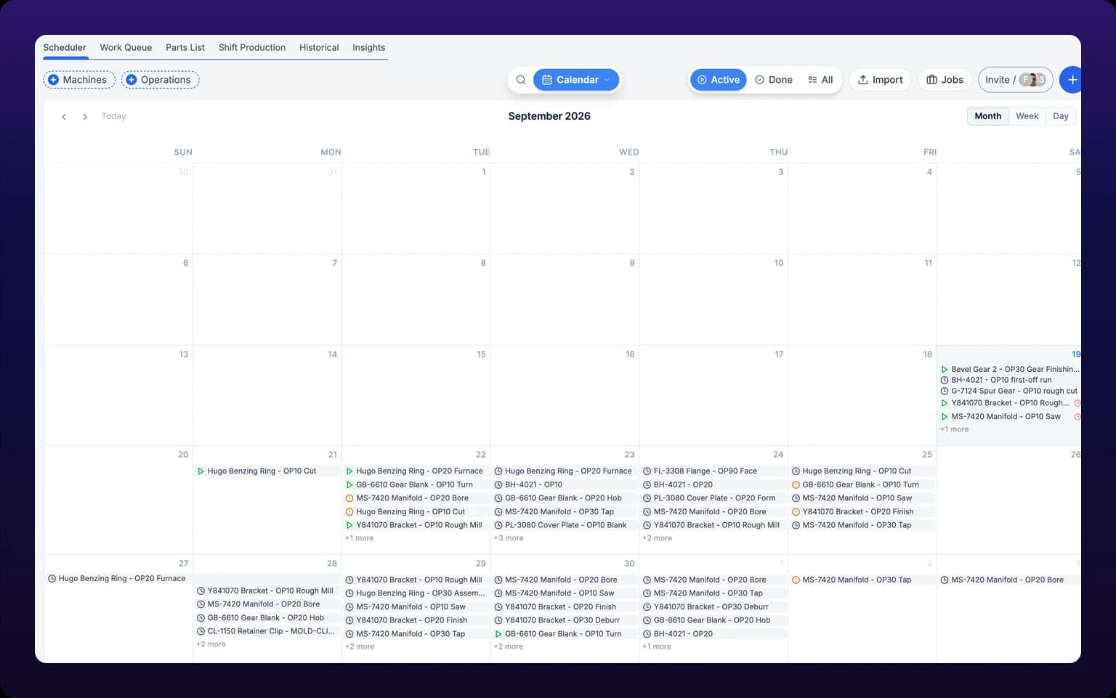This screenshot has height=698, width=1116.
Task: Click orange clock icon of Y841070 Bracket OP20 Finish on 25
Action: click(796, 512)
